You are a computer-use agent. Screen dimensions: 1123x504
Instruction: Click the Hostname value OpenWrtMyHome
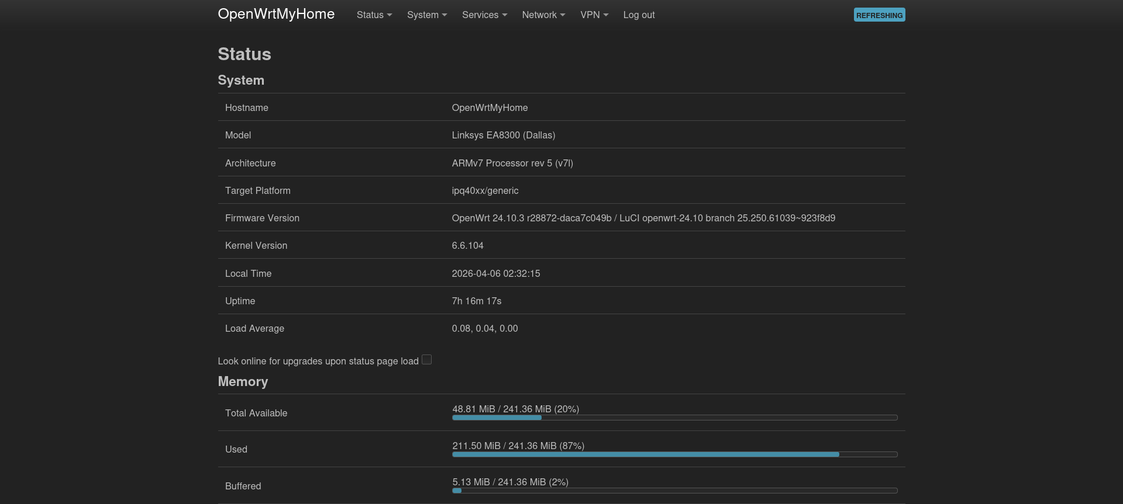pos(490,107)
